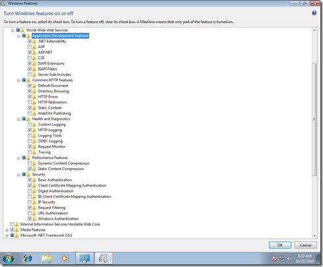Screen dimensions: 323x267
Task: Select the ODBC Logging row
Action: coord(50,141)
